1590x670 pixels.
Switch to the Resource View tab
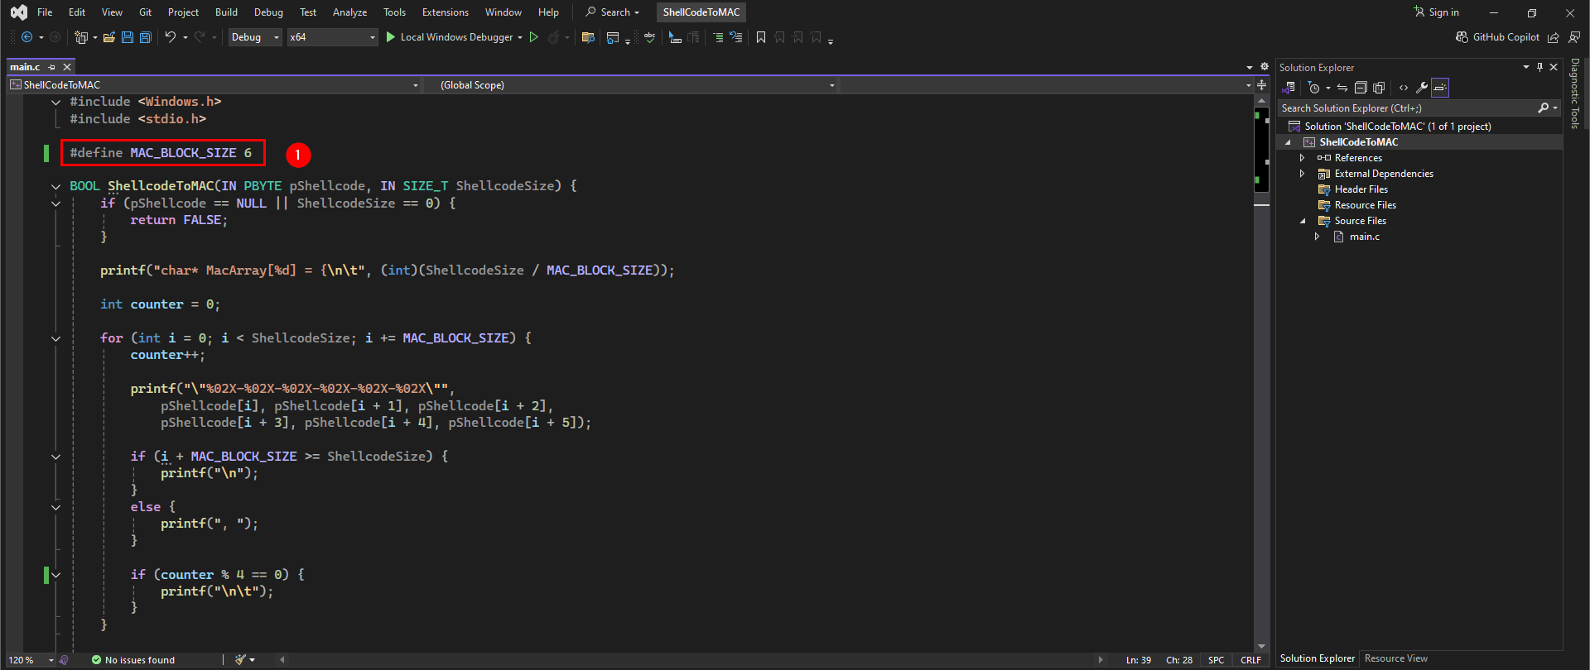1395,658
